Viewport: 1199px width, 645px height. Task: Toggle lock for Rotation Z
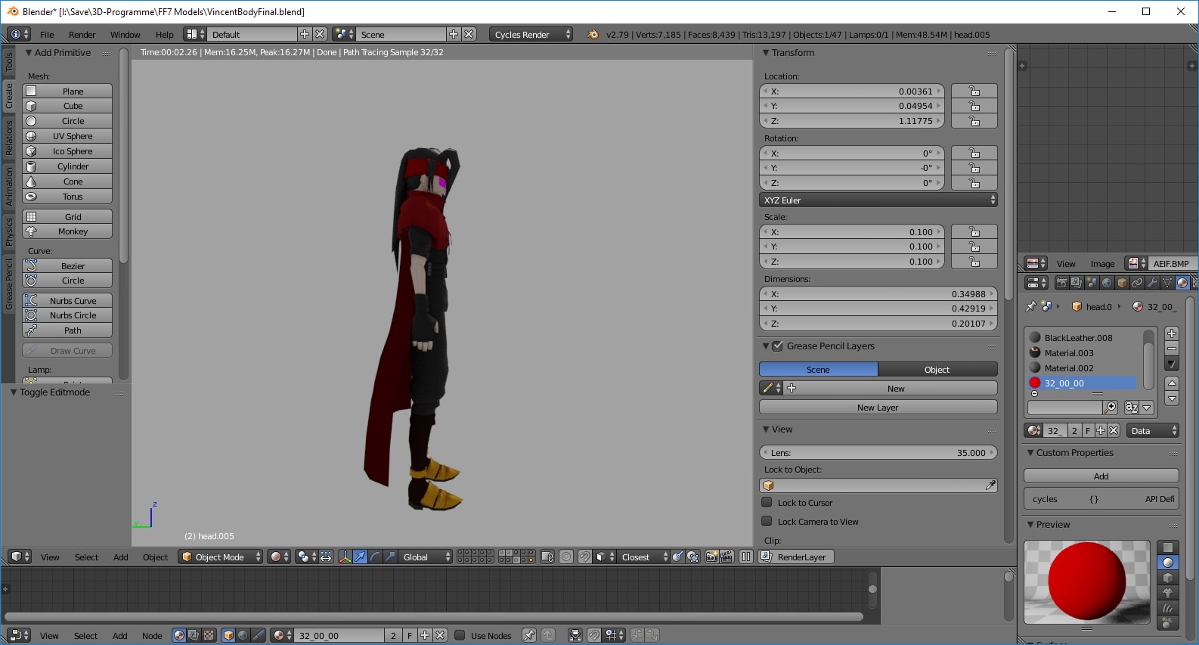pyautogui.click(x=974, y=183)
